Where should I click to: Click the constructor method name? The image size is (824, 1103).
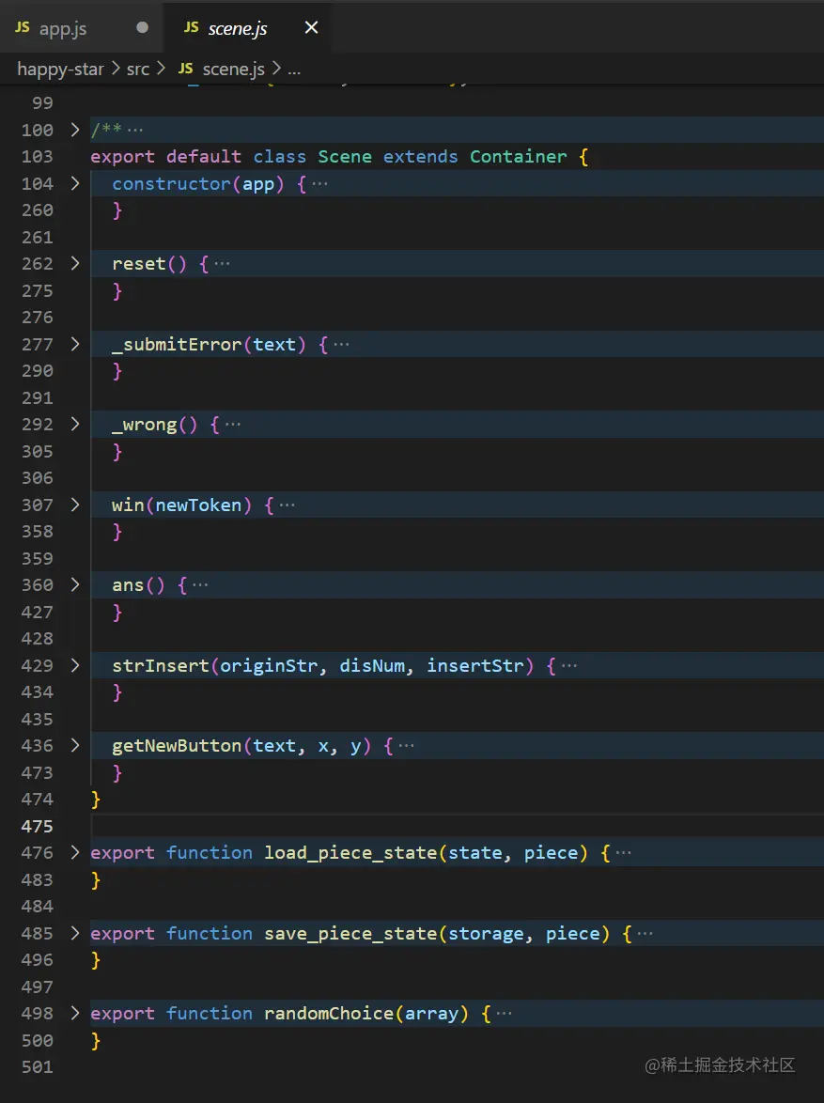pos(172,183)
